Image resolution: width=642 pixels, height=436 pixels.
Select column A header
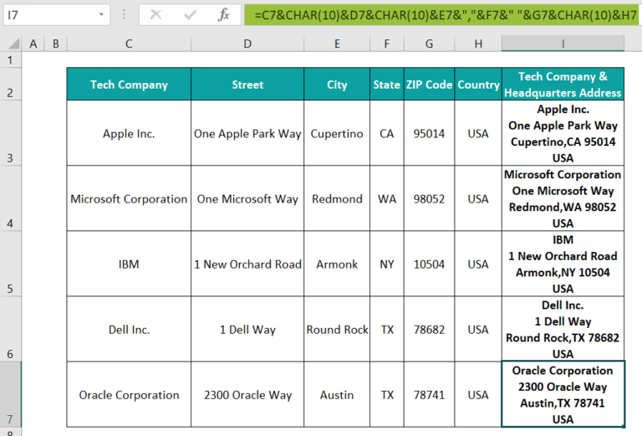pos(33,44)
